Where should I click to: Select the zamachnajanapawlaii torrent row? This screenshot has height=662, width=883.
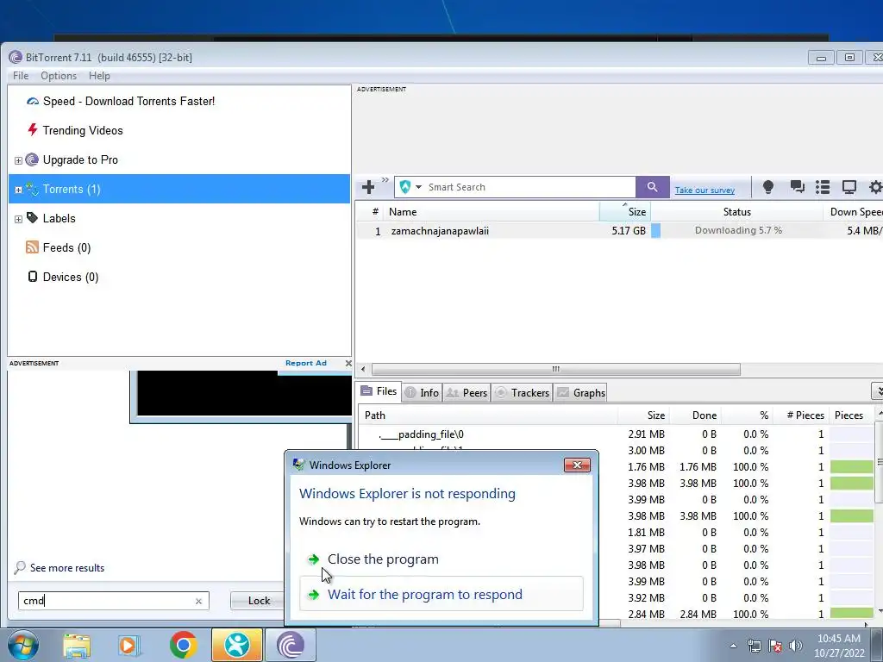619,231
